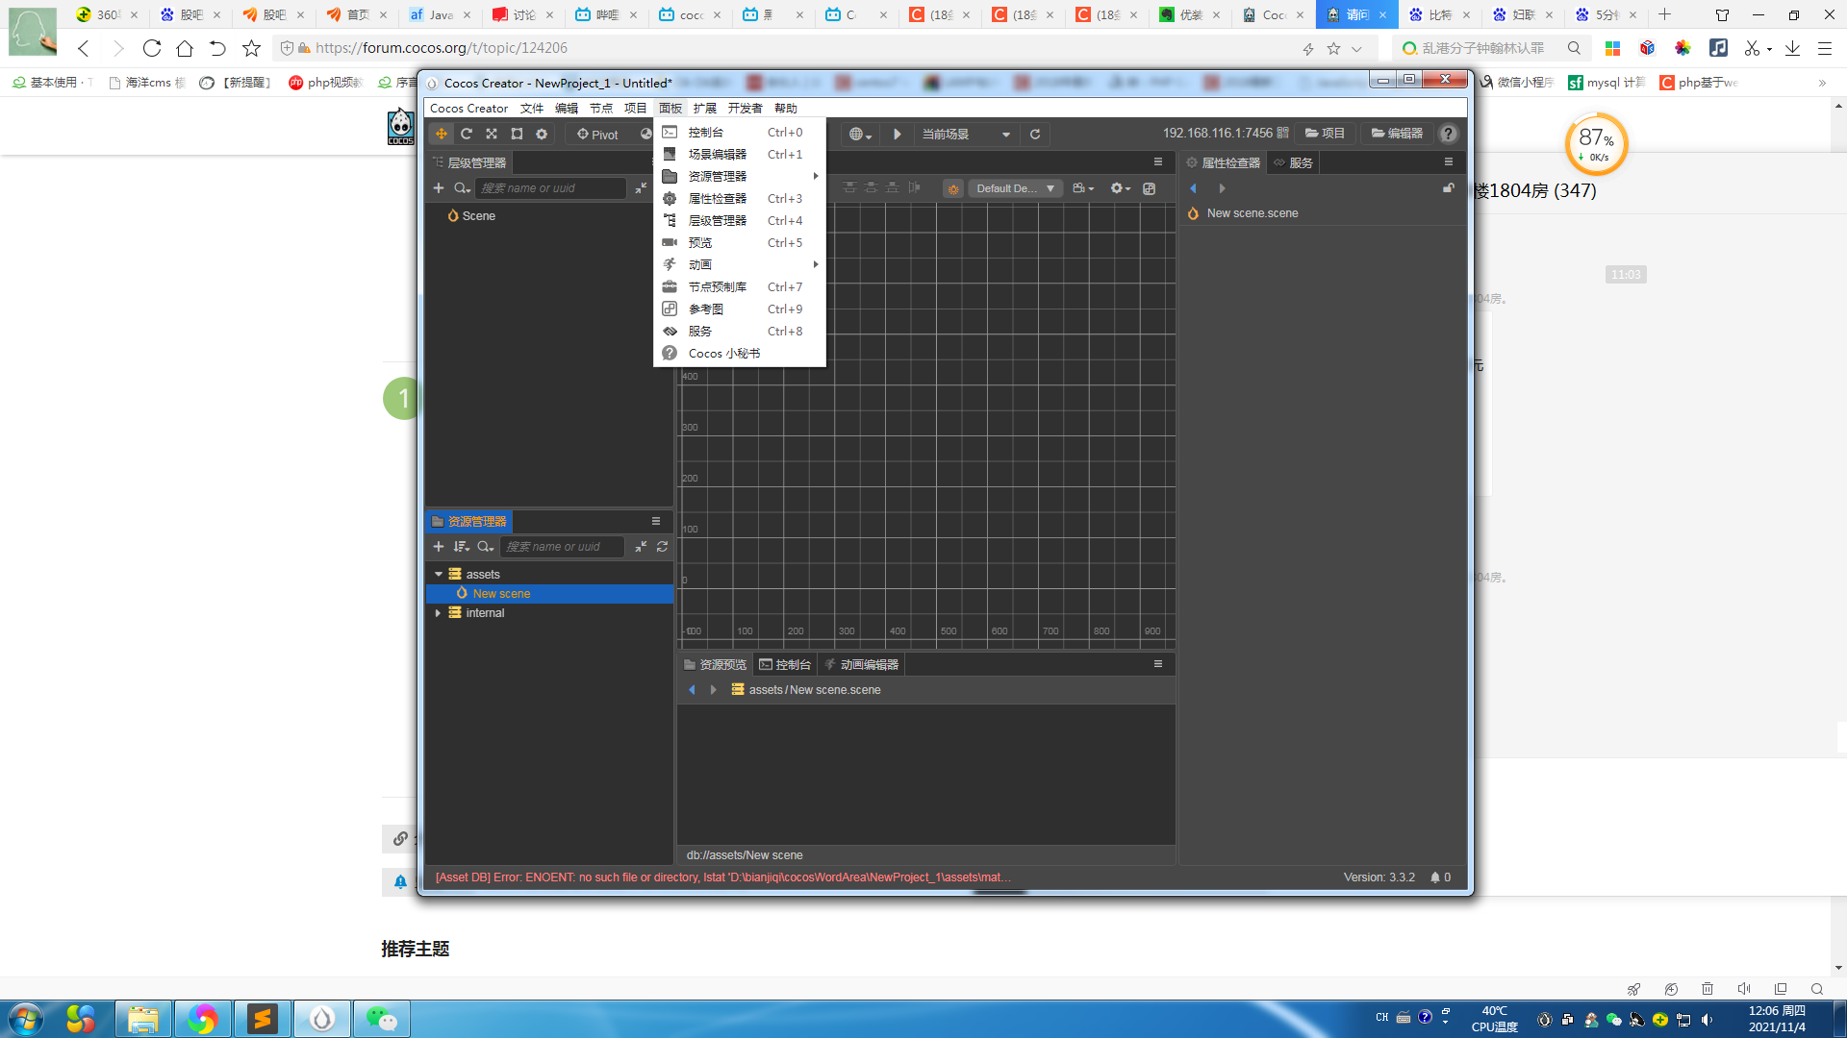
Task: Select the rect transform tool
Action: (x=517, y=135)
